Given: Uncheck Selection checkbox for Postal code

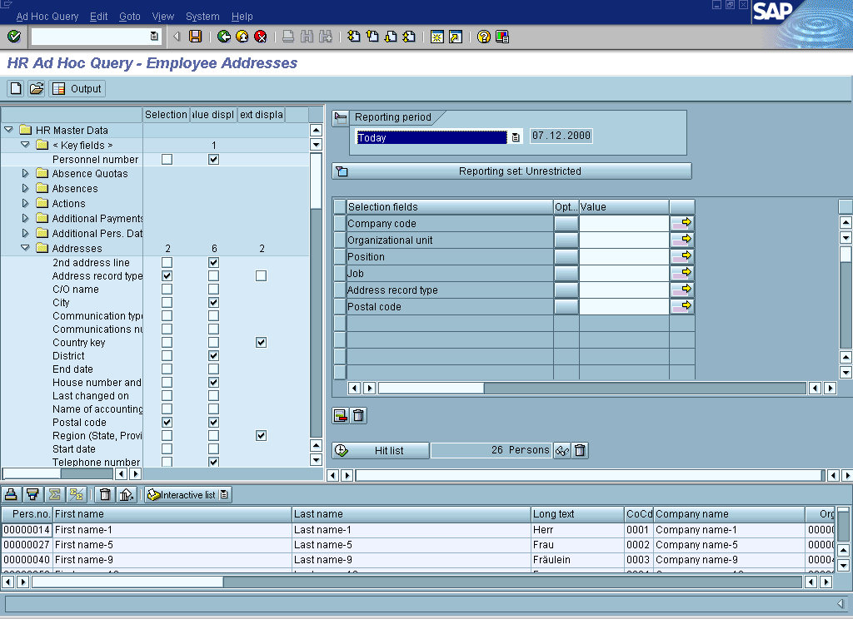Looking at the screenshot, I should [167, 423].
